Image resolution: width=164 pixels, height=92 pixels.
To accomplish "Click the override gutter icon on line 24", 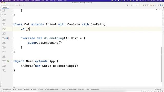I will (8, 38).
